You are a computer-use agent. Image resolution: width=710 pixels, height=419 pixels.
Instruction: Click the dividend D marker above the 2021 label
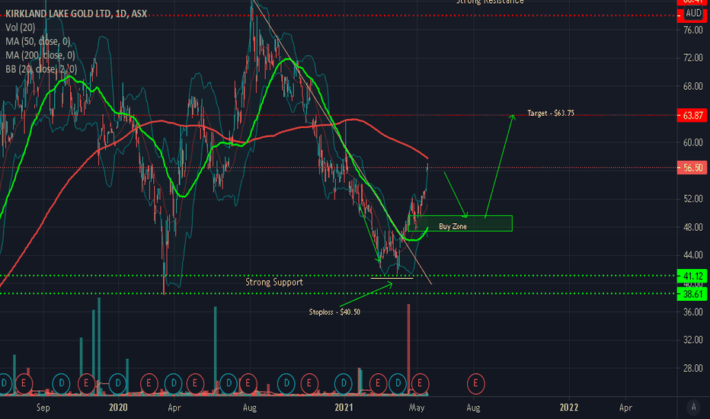344,384
